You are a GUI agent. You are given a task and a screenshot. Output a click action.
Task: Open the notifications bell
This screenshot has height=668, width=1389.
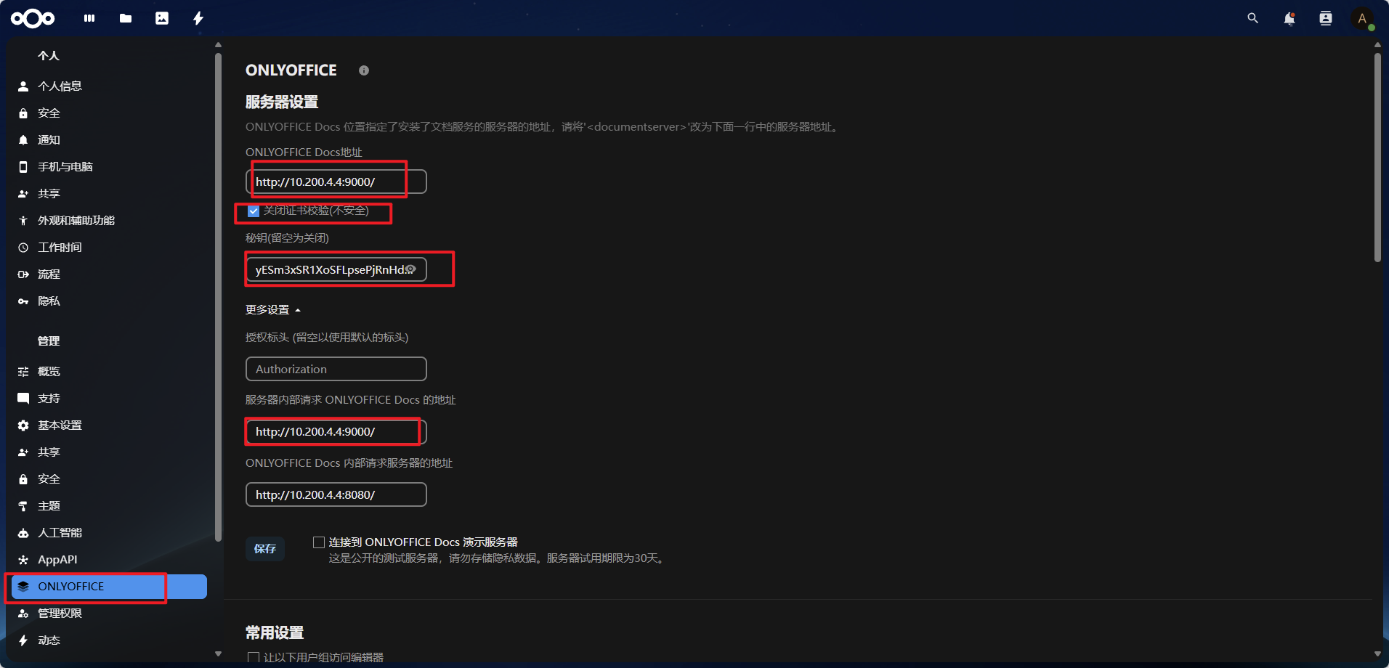1289,18
